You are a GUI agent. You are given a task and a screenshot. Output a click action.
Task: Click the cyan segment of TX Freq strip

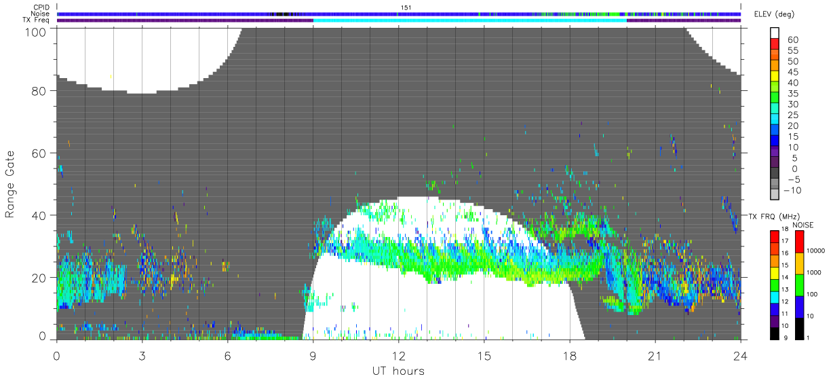point(469,20)
